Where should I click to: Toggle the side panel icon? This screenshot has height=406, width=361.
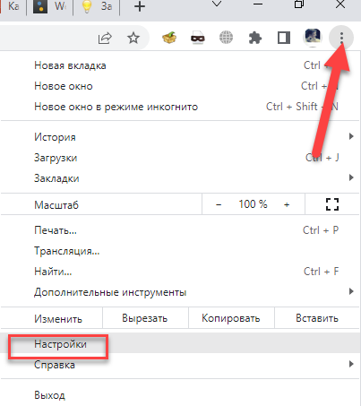(284, 38)
